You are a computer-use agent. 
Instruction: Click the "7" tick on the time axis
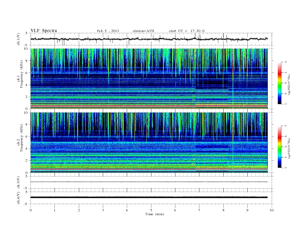click(199, 210)
